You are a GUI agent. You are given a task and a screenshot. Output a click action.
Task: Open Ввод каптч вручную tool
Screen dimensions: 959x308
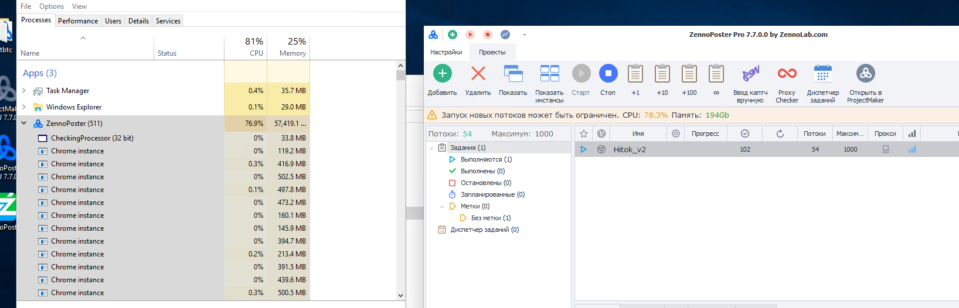[750, 73]
